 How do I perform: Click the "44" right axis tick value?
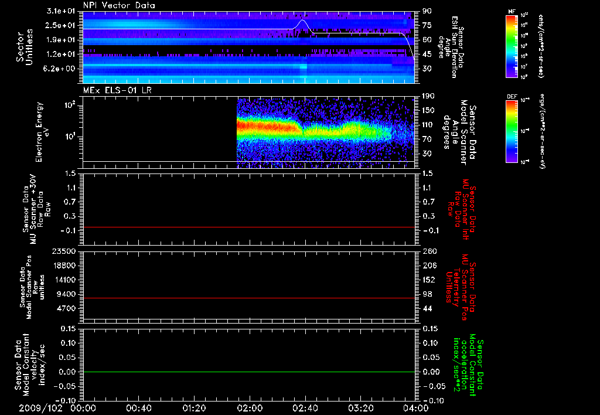[427, 308]
